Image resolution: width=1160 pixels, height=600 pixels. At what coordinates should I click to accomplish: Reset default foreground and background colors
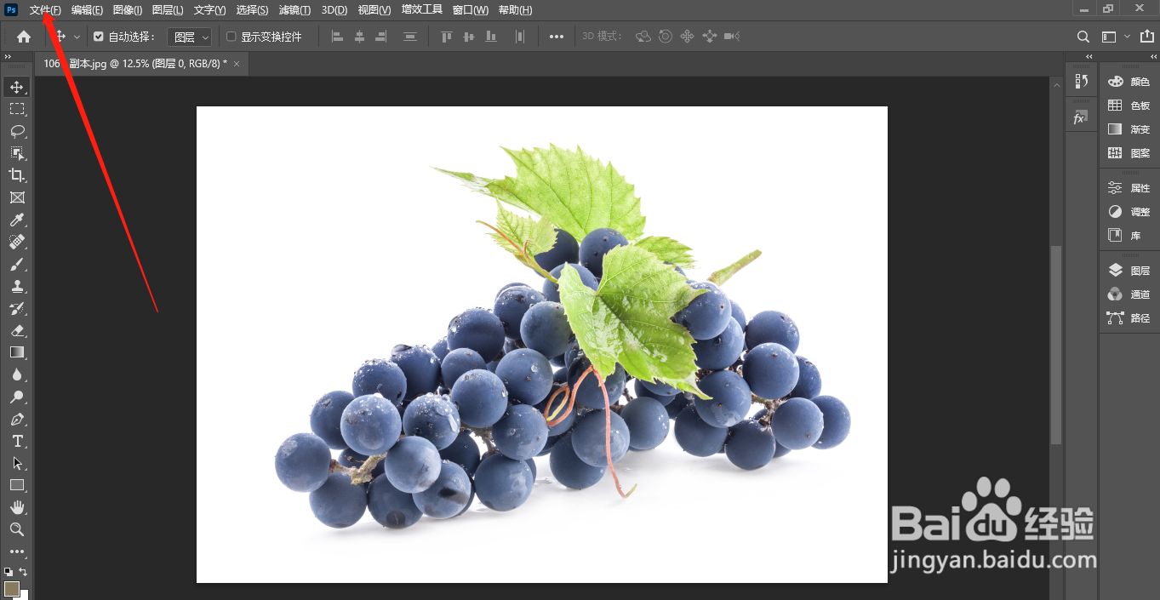pyautogui.click(x=9, y=571)
